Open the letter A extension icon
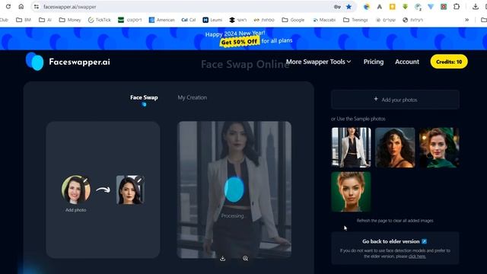 point(379,7)
